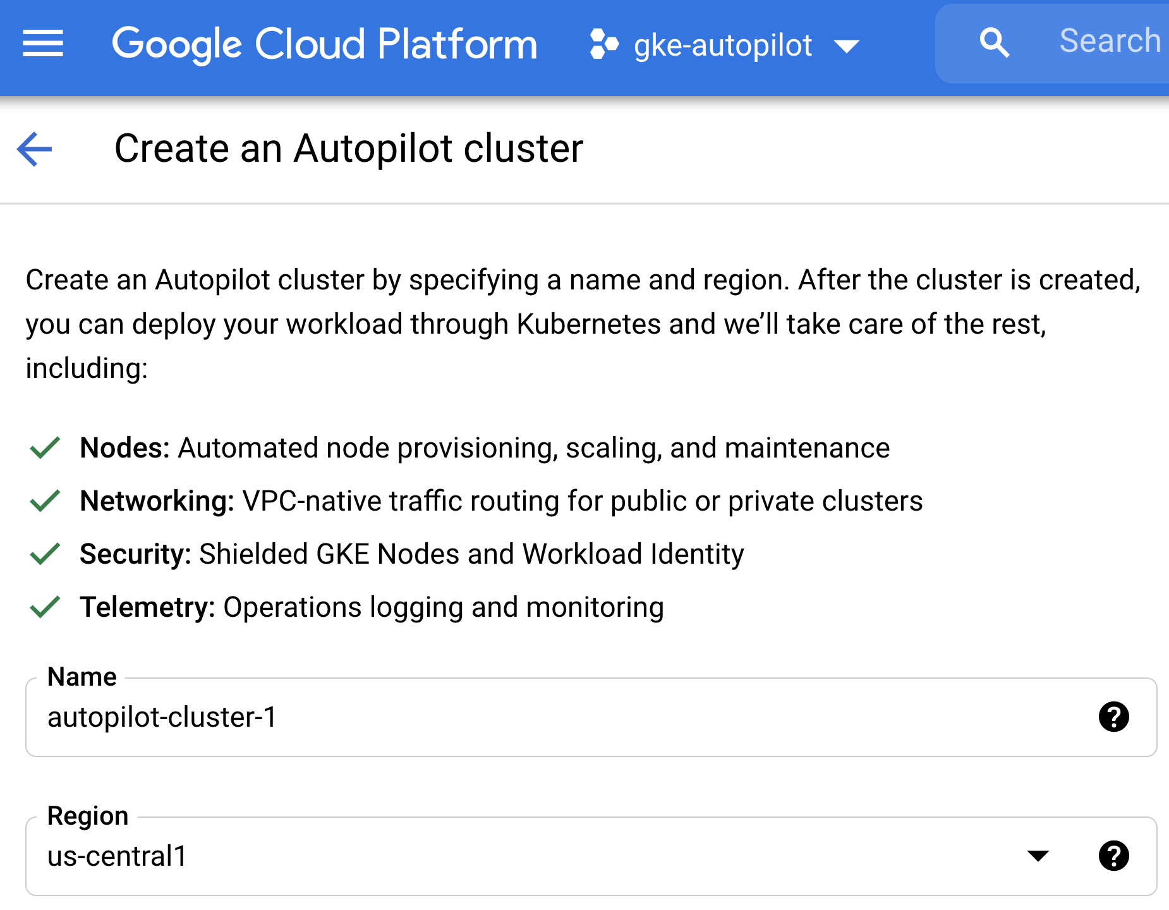
Task: Click the green checkmark beside Telemetry
Action: [45, 607]
